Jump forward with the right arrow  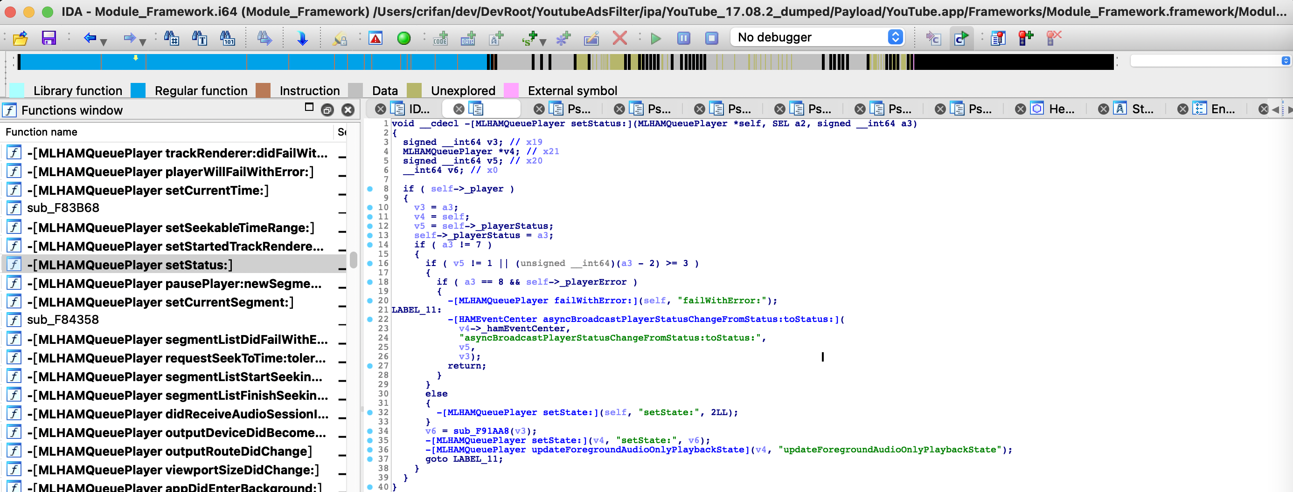(130, 38)
